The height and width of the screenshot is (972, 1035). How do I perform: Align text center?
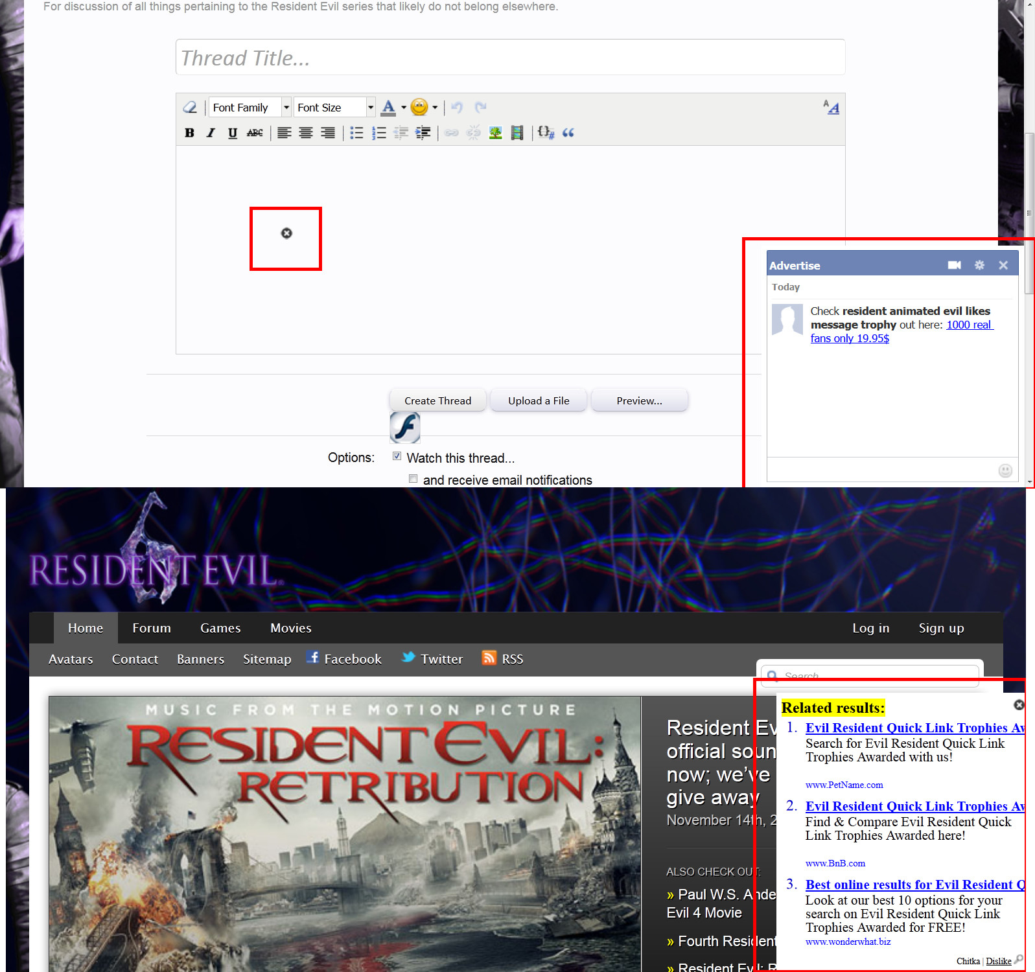coord(306,133)
